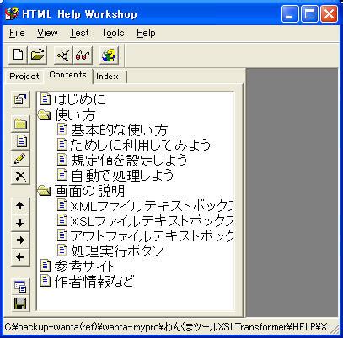Move selection down with down arrow

click(20, 223)
